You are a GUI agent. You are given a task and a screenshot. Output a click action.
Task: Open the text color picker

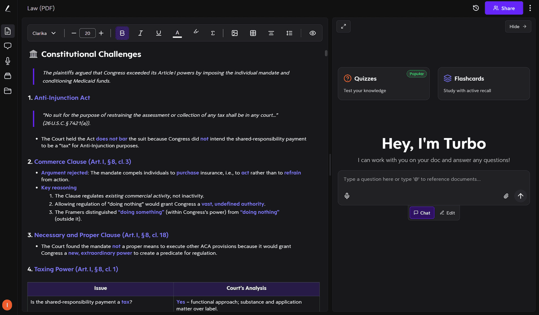tap(177, 33)
